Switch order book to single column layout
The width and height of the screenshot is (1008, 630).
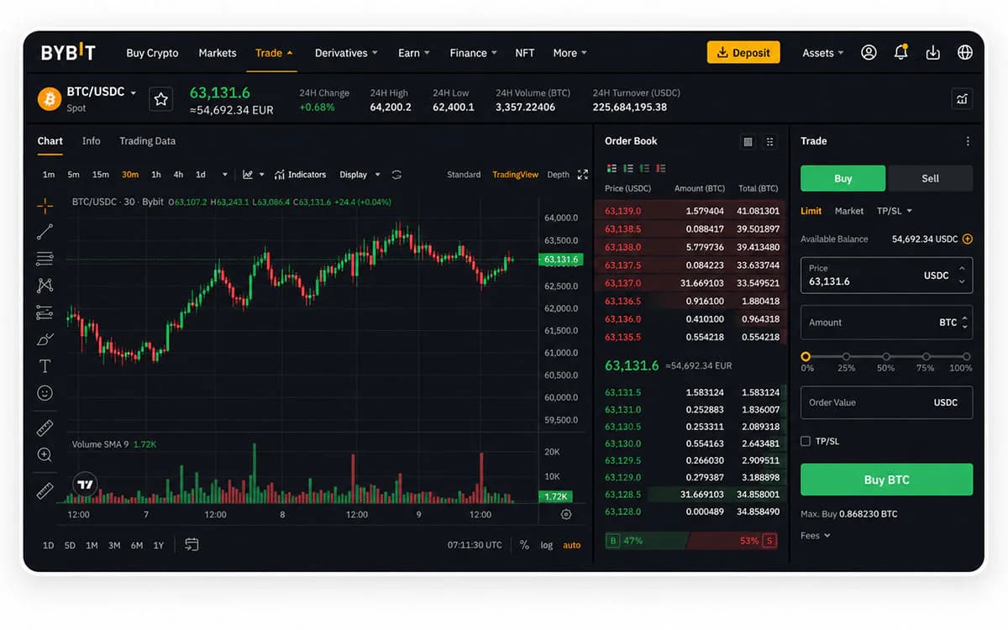[x=748, y=142]
